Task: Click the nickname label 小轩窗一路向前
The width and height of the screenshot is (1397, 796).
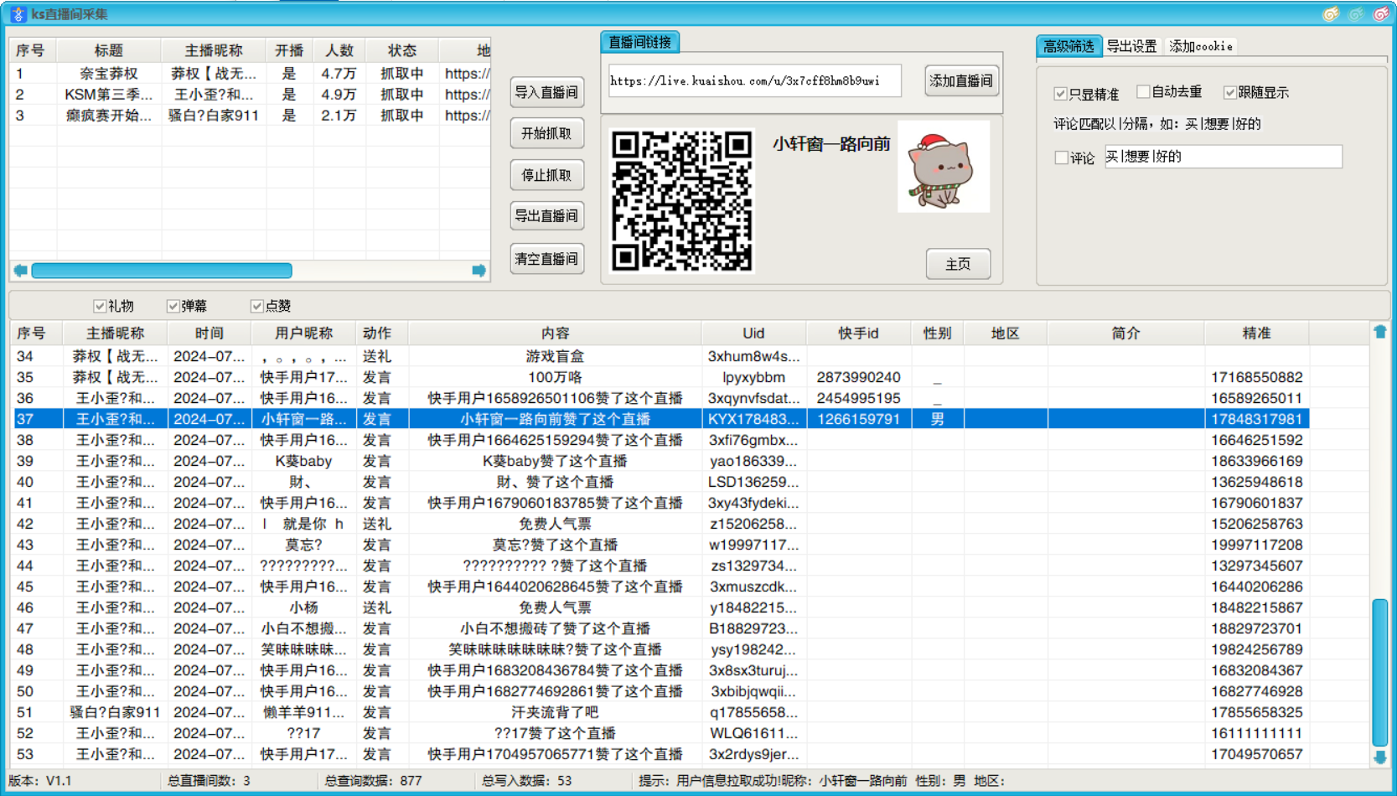Action: [x=831, y=144]
